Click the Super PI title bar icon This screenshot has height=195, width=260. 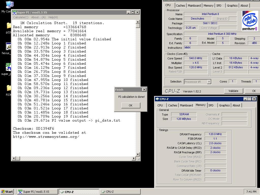coord(14,12)
